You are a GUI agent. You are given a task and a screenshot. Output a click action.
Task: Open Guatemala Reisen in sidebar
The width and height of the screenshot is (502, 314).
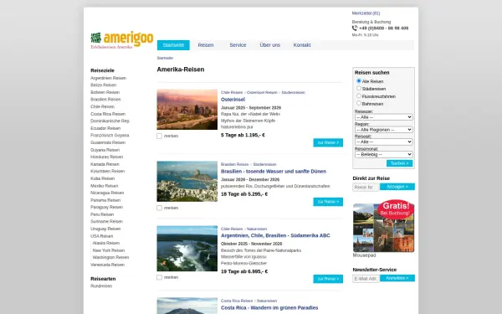point(108,142)
